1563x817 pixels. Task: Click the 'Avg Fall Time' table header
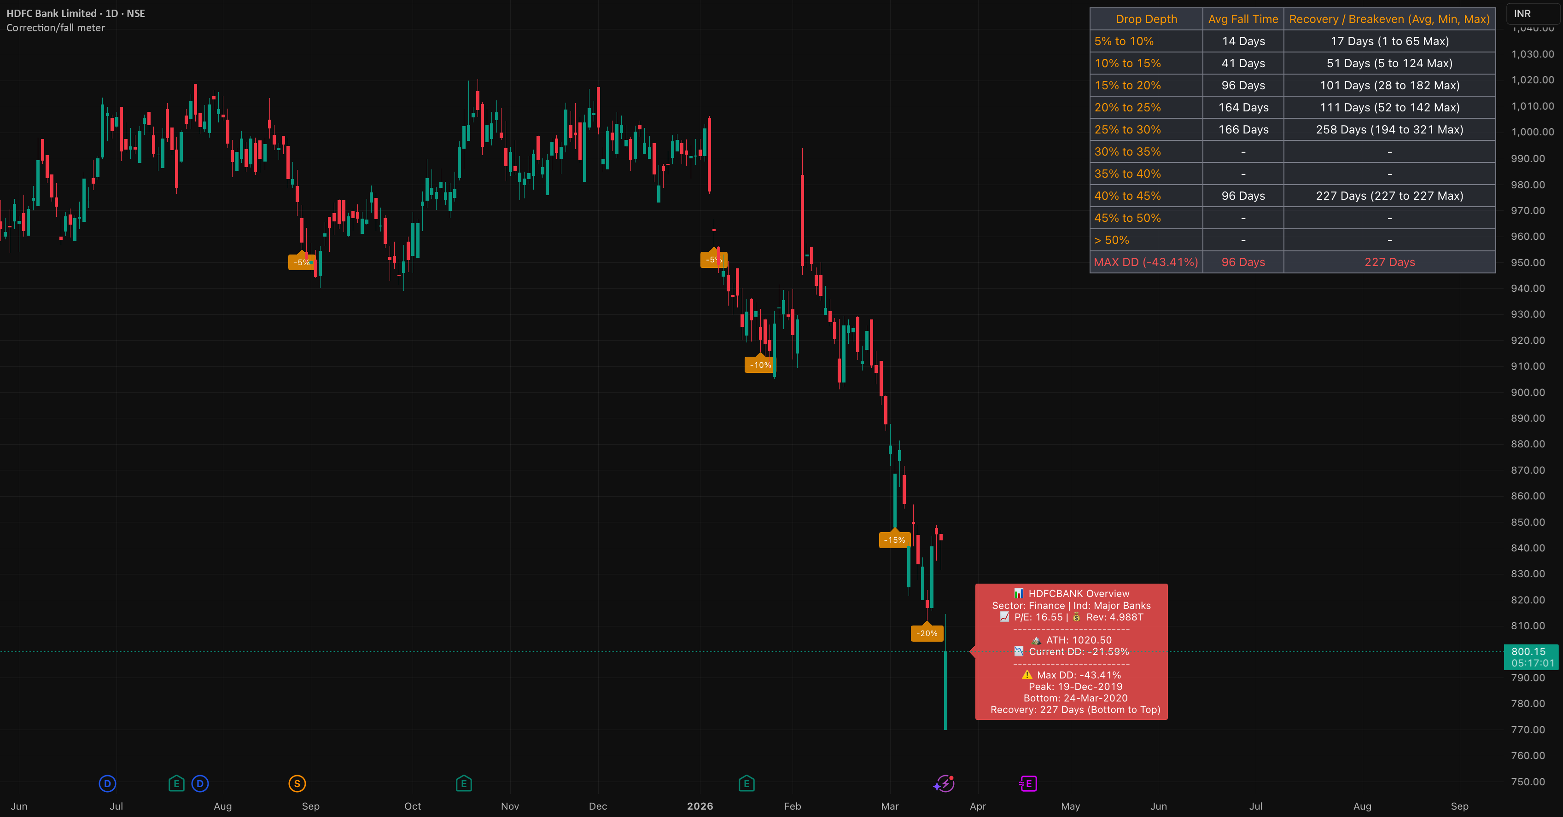(x=1243, y=19)
